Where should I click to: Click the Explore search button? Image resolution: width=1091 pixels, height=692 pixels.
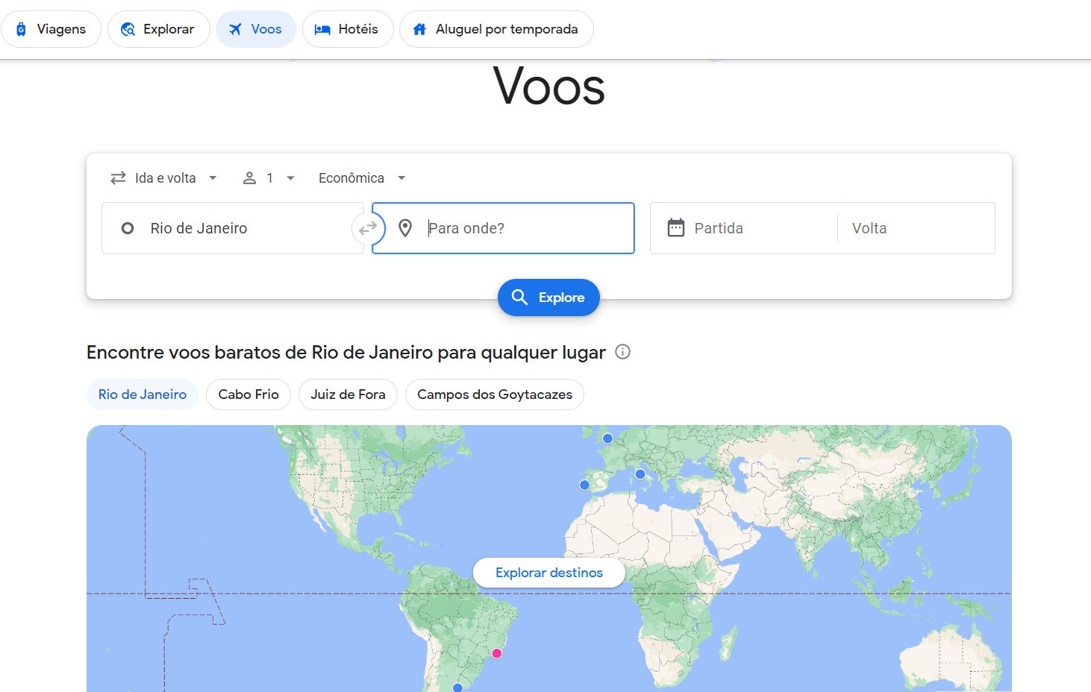[x=548, y=298]
